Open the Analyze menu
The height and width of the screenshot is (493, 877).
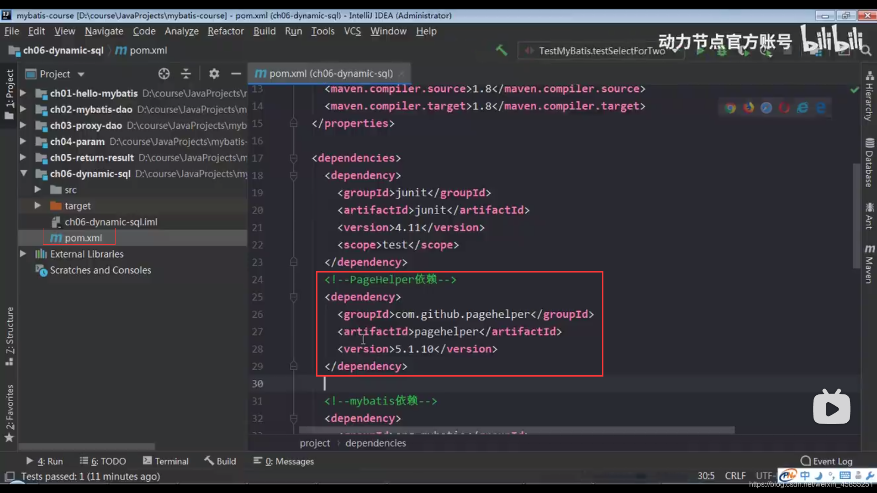[182, 31]
